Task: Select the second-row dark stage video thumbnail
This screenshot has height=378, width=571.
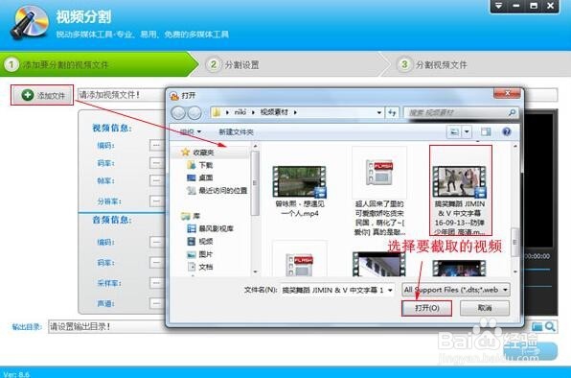Action: click(x=459, y=268)
